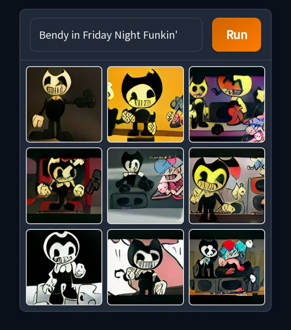
Task: Select the Bendy image with pink triangle background
Action: 145,267
